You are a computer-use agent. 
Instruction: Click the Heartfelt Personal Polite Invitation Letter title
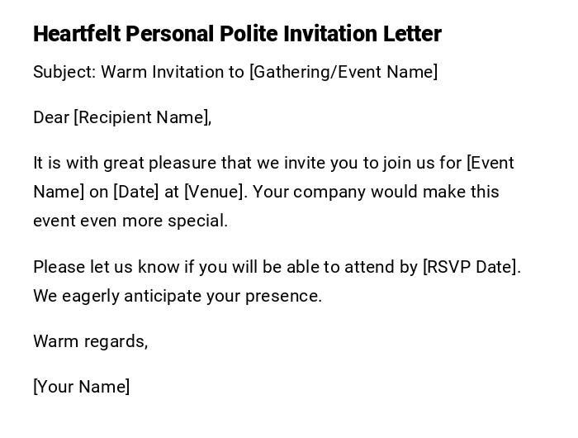pos(237,34)
